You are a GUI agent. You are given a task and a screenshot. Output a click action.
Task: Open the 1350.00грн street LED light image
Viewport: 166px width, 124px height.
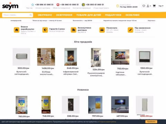[145, 57]
